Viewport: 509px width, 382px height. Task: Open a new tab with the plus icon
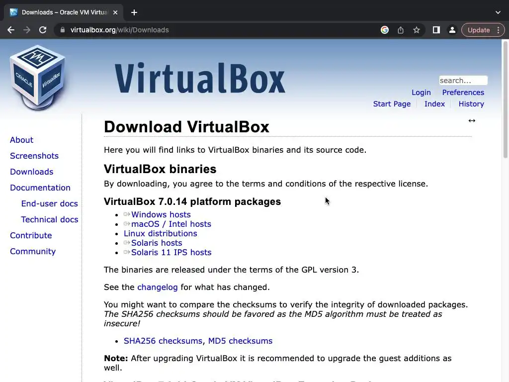134,12
